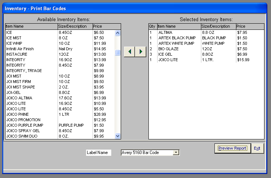271x178 pixels.
Task: Select JOICO LITE 1 LTR. in Selected items
Action: 206,60
